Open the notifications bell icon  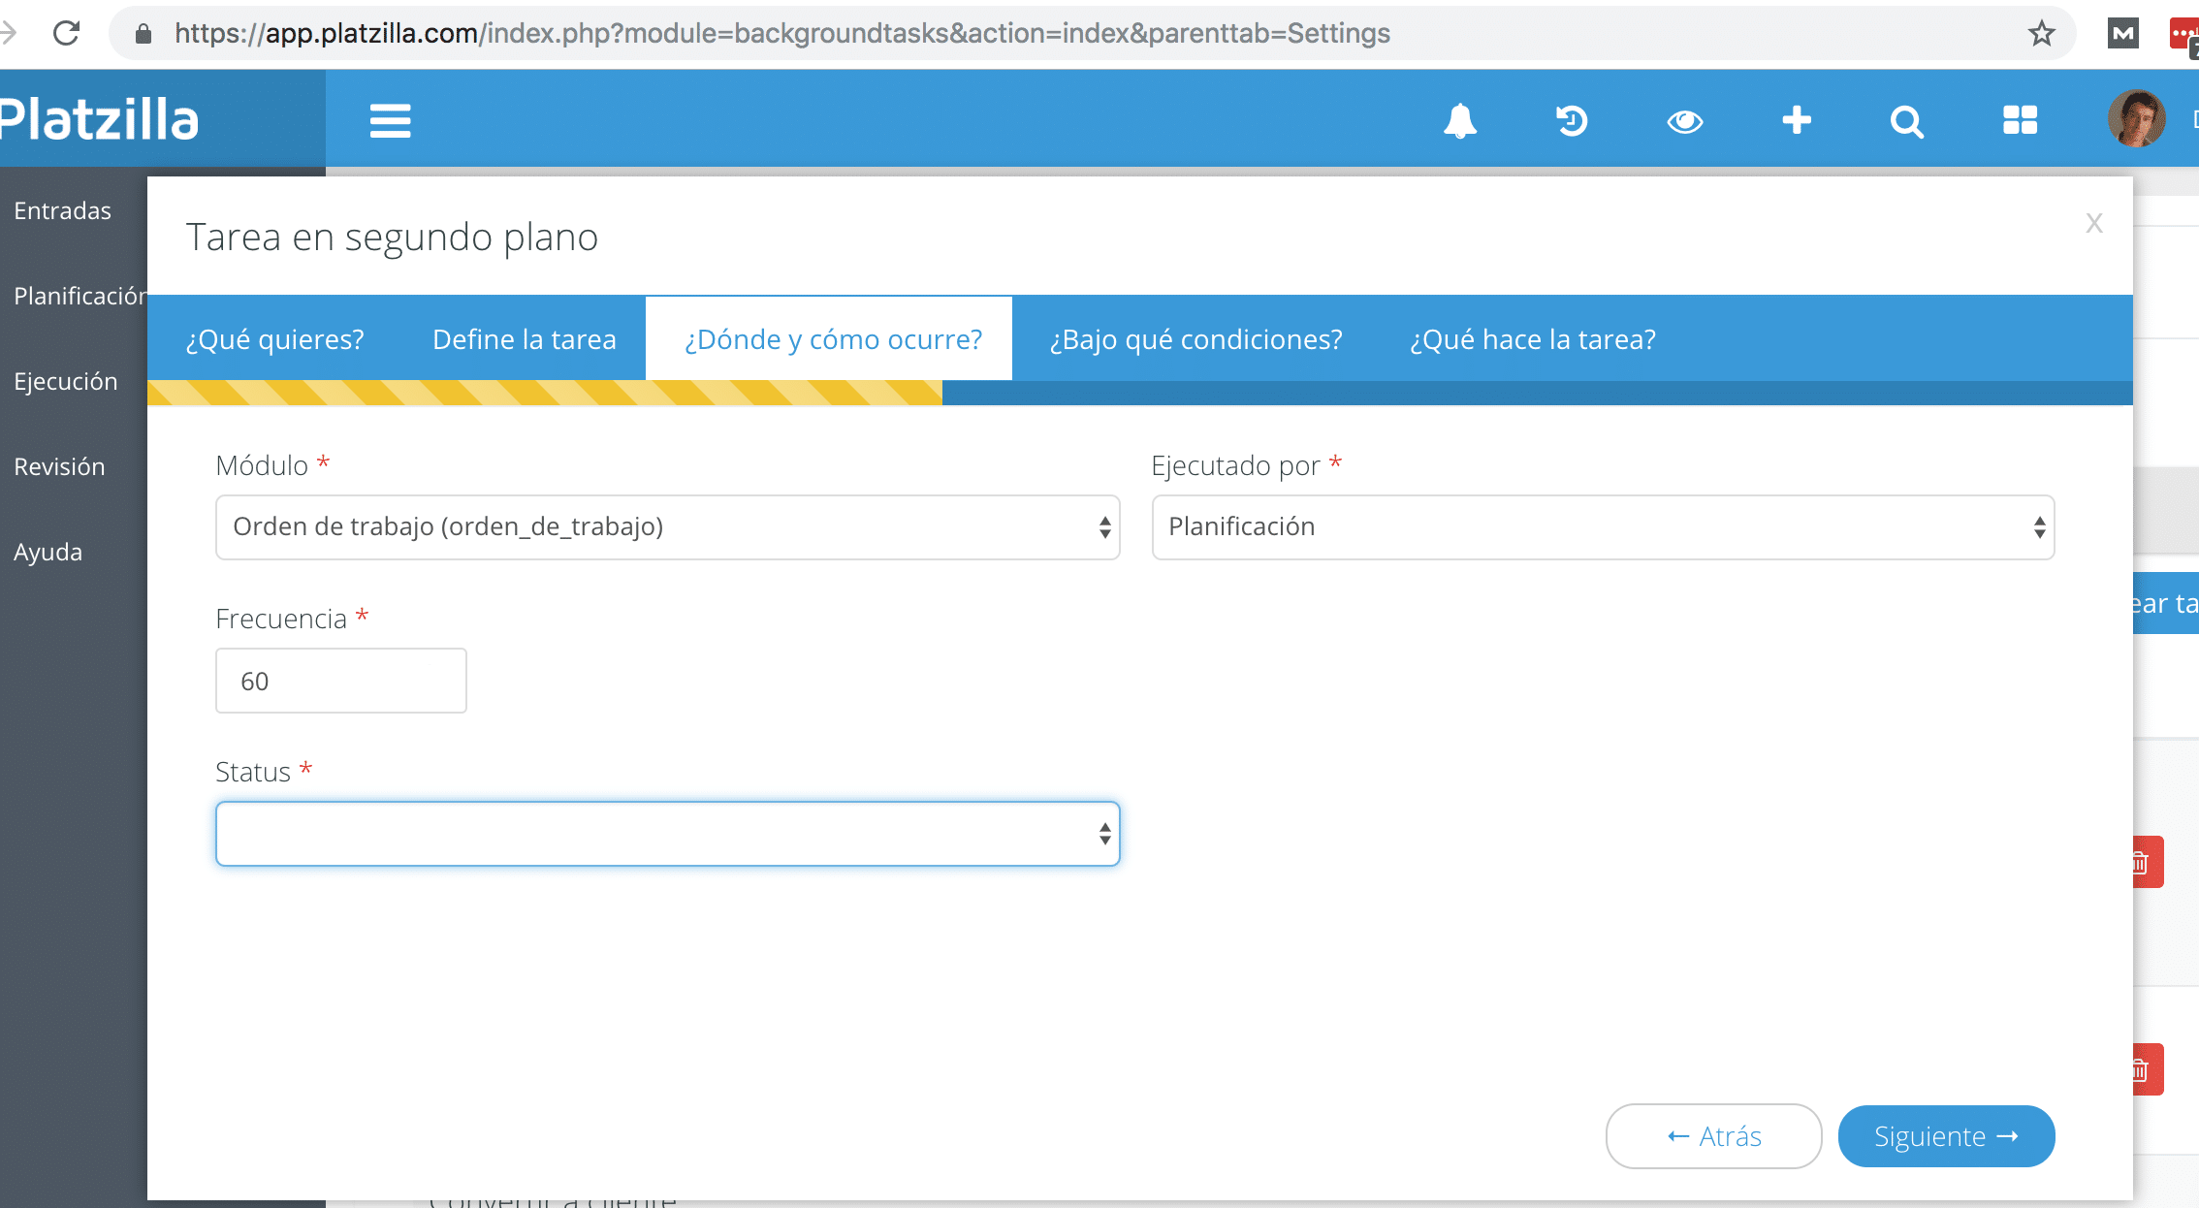[x=1459, y=121]
